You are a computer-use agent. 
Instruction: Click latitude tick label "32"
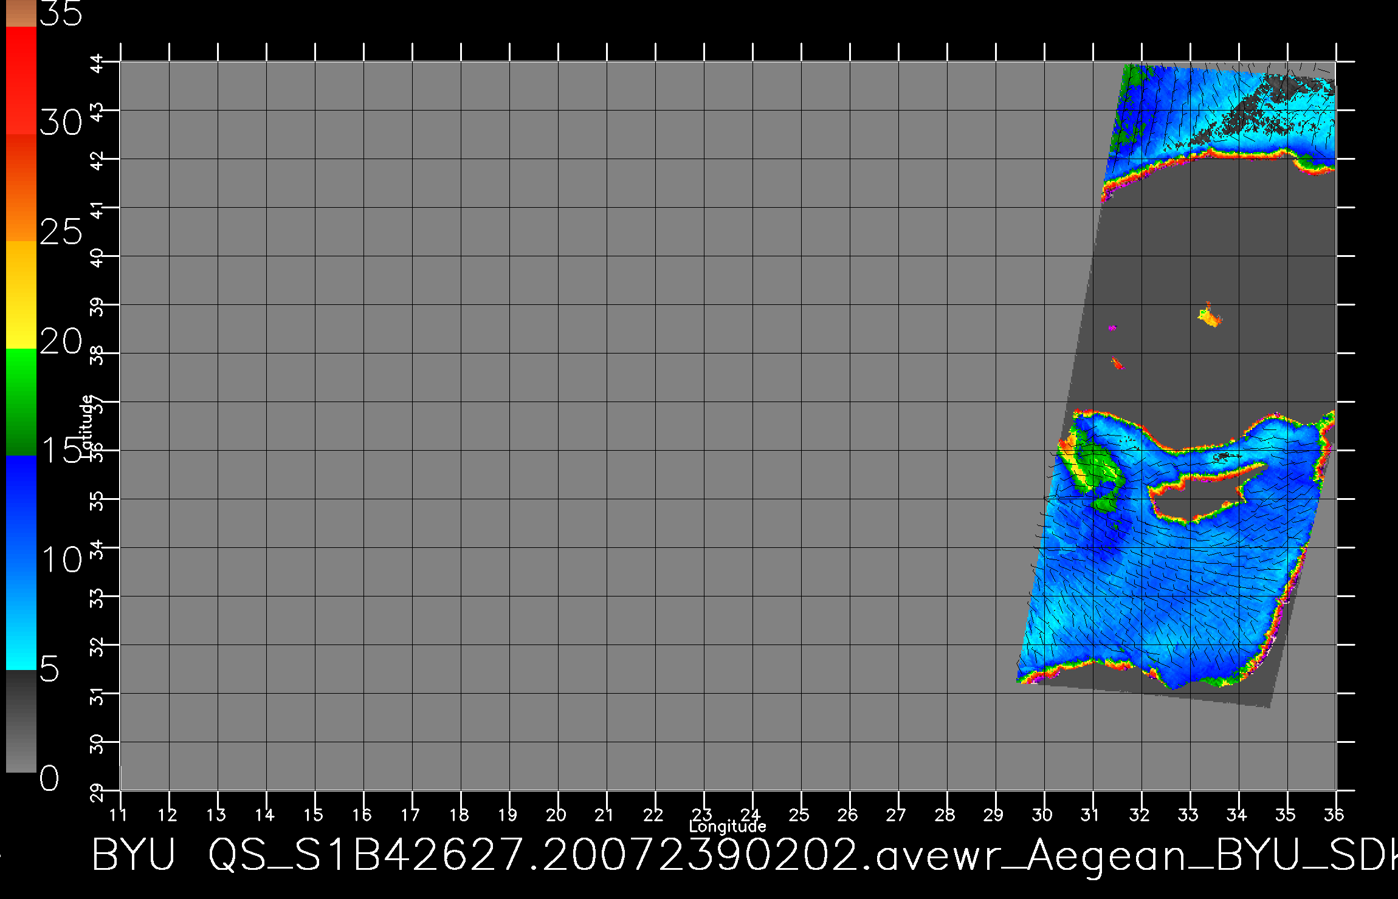97,647
